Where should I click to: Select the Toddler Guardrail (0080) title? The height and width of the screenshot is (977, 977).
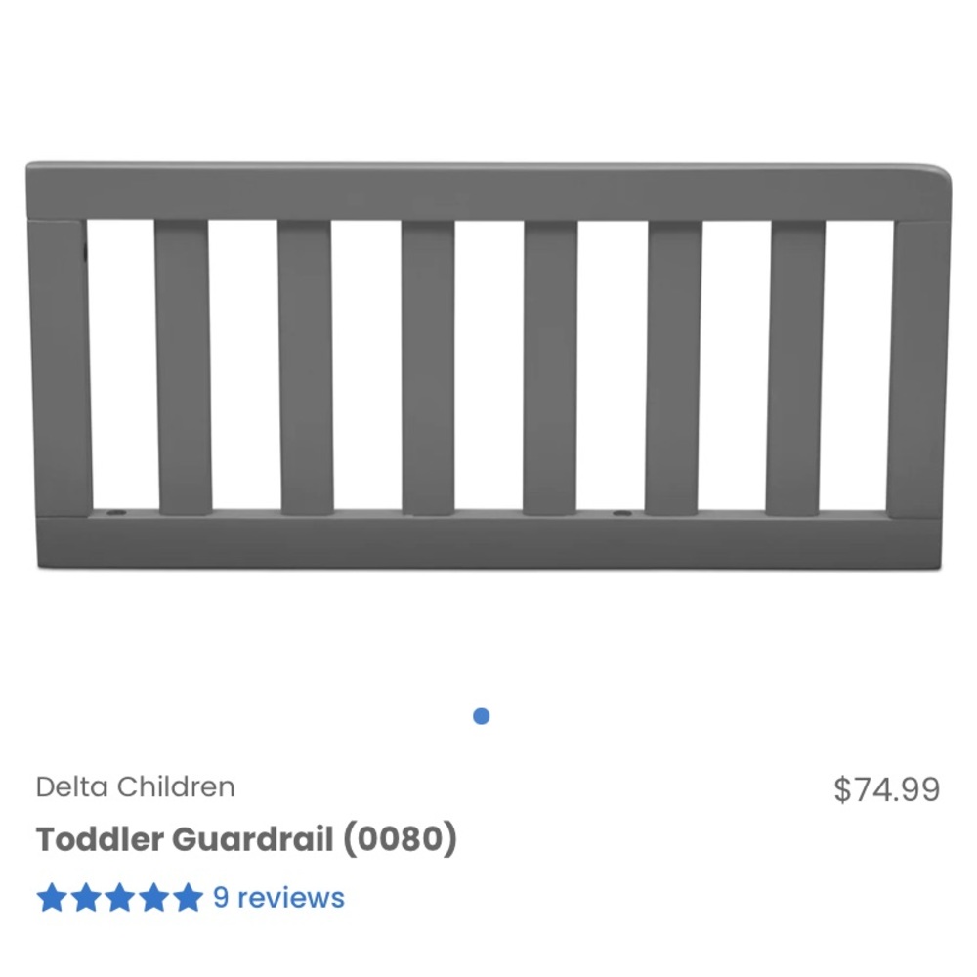pyautogui.click(x=247, y=838)
